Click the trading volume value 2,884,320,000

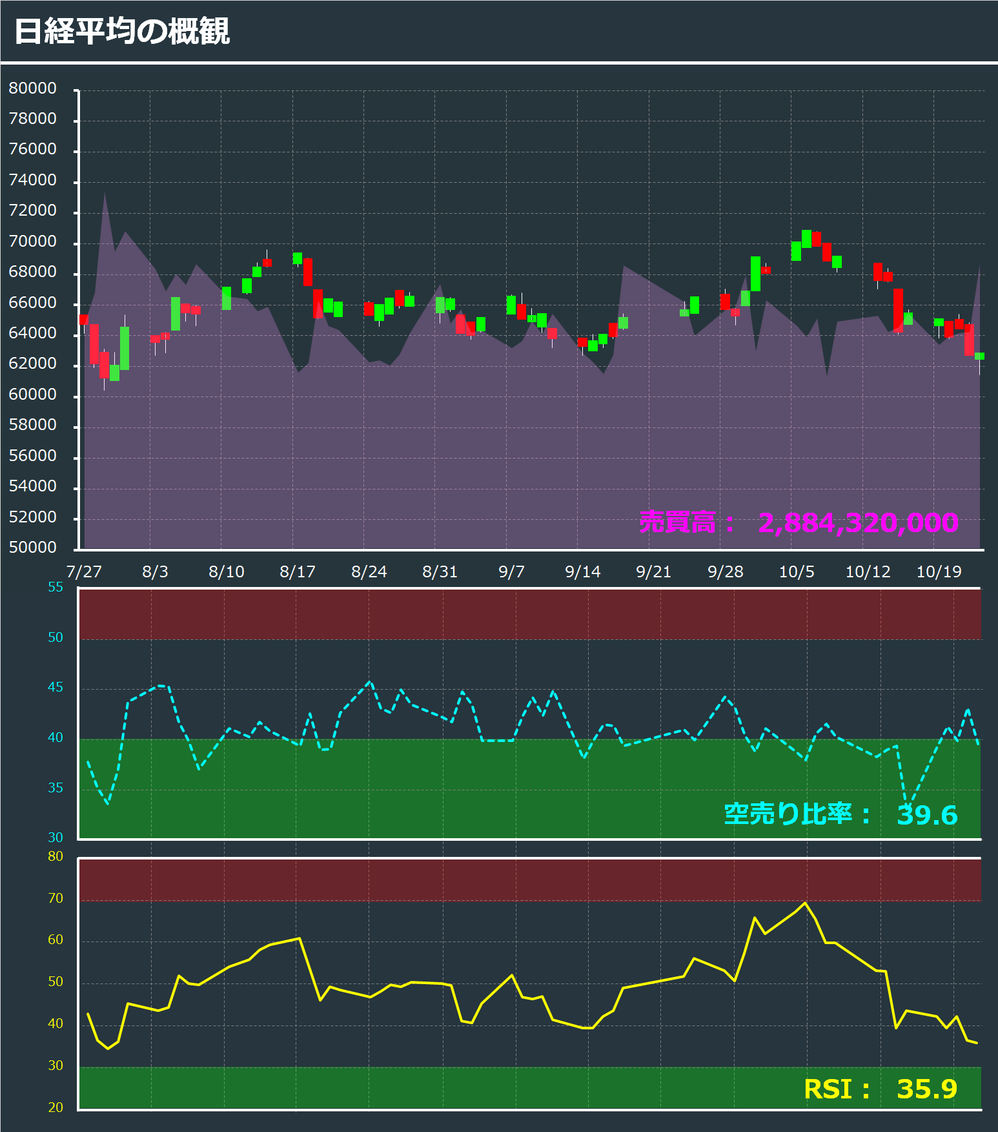[x=858, y=522]
